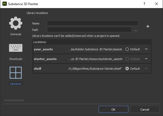This screenshot has width=163, height=116.
Task: Switch to the Shortcuts label tab
Action: click(16, 59)
